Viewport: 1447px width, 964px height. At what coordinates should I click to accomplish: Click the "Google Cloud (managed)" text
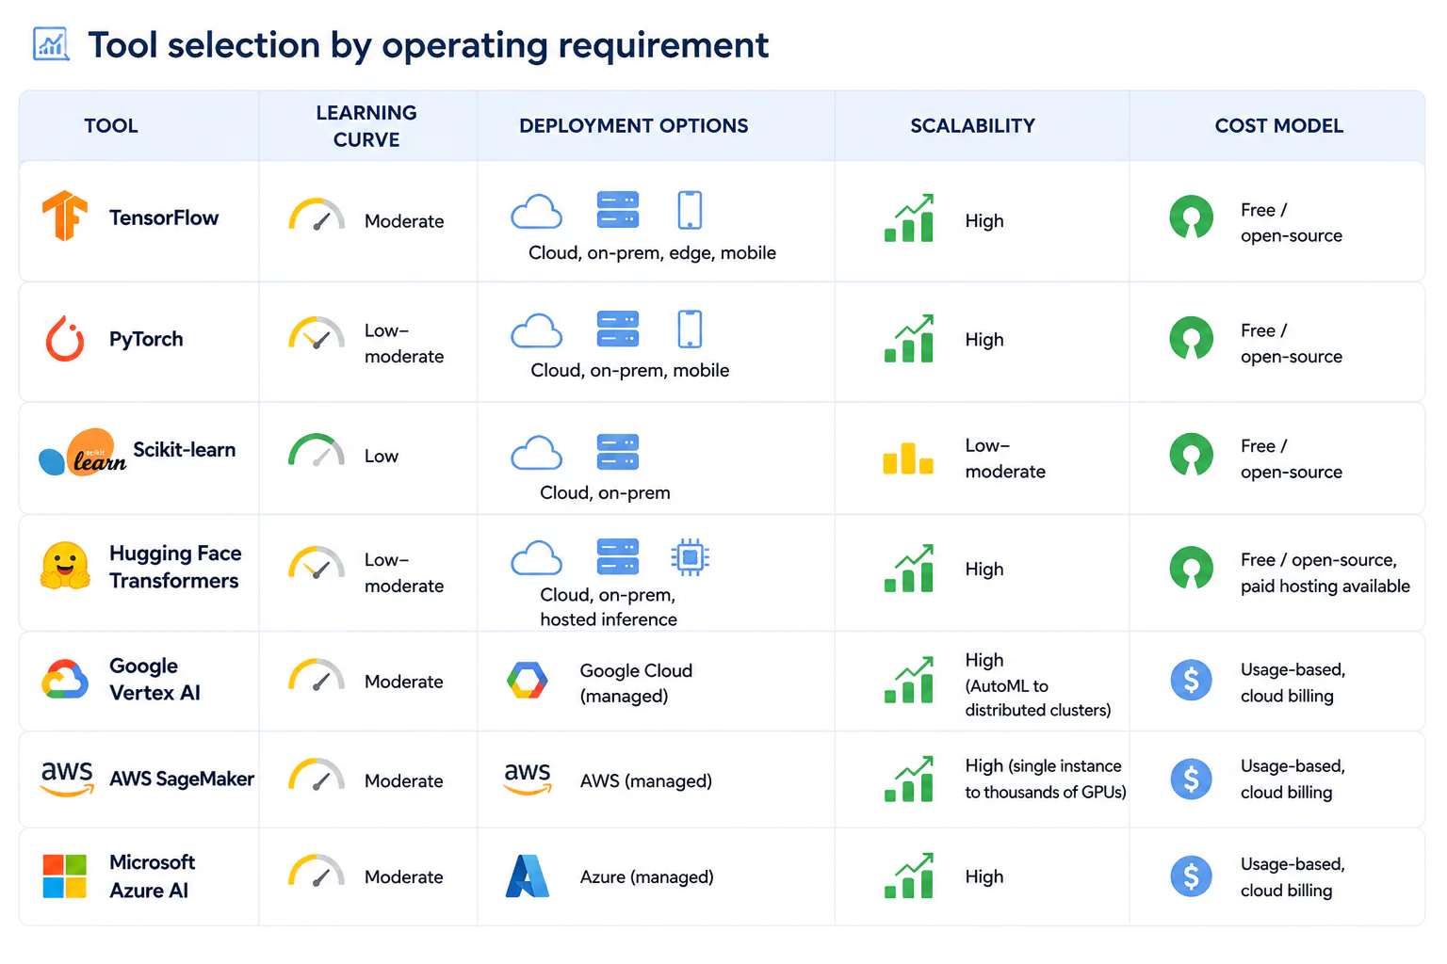coord(636,683)
